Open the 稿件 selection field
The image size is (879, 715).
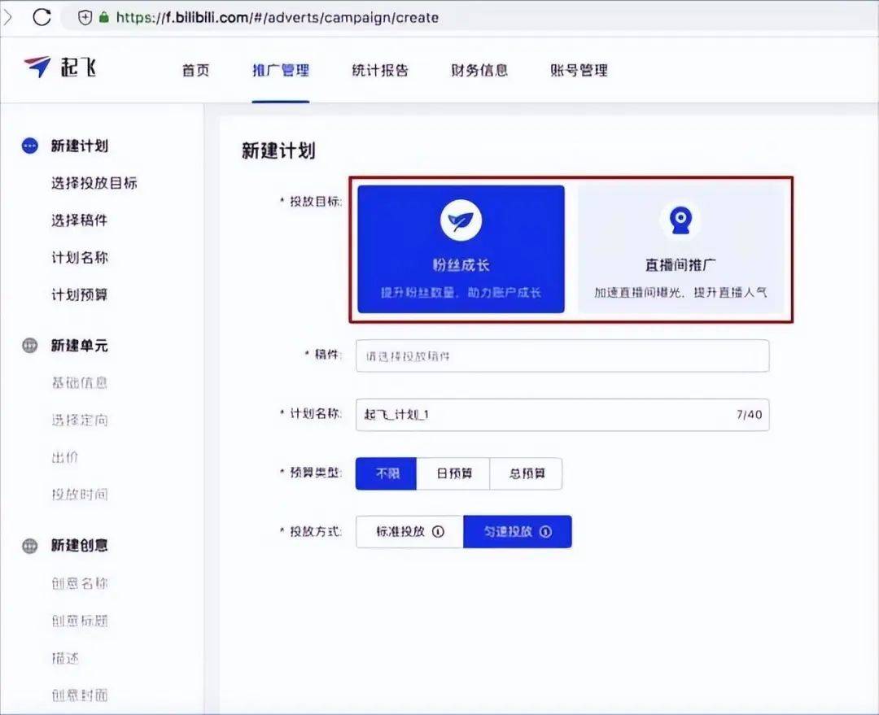(562, 355)
